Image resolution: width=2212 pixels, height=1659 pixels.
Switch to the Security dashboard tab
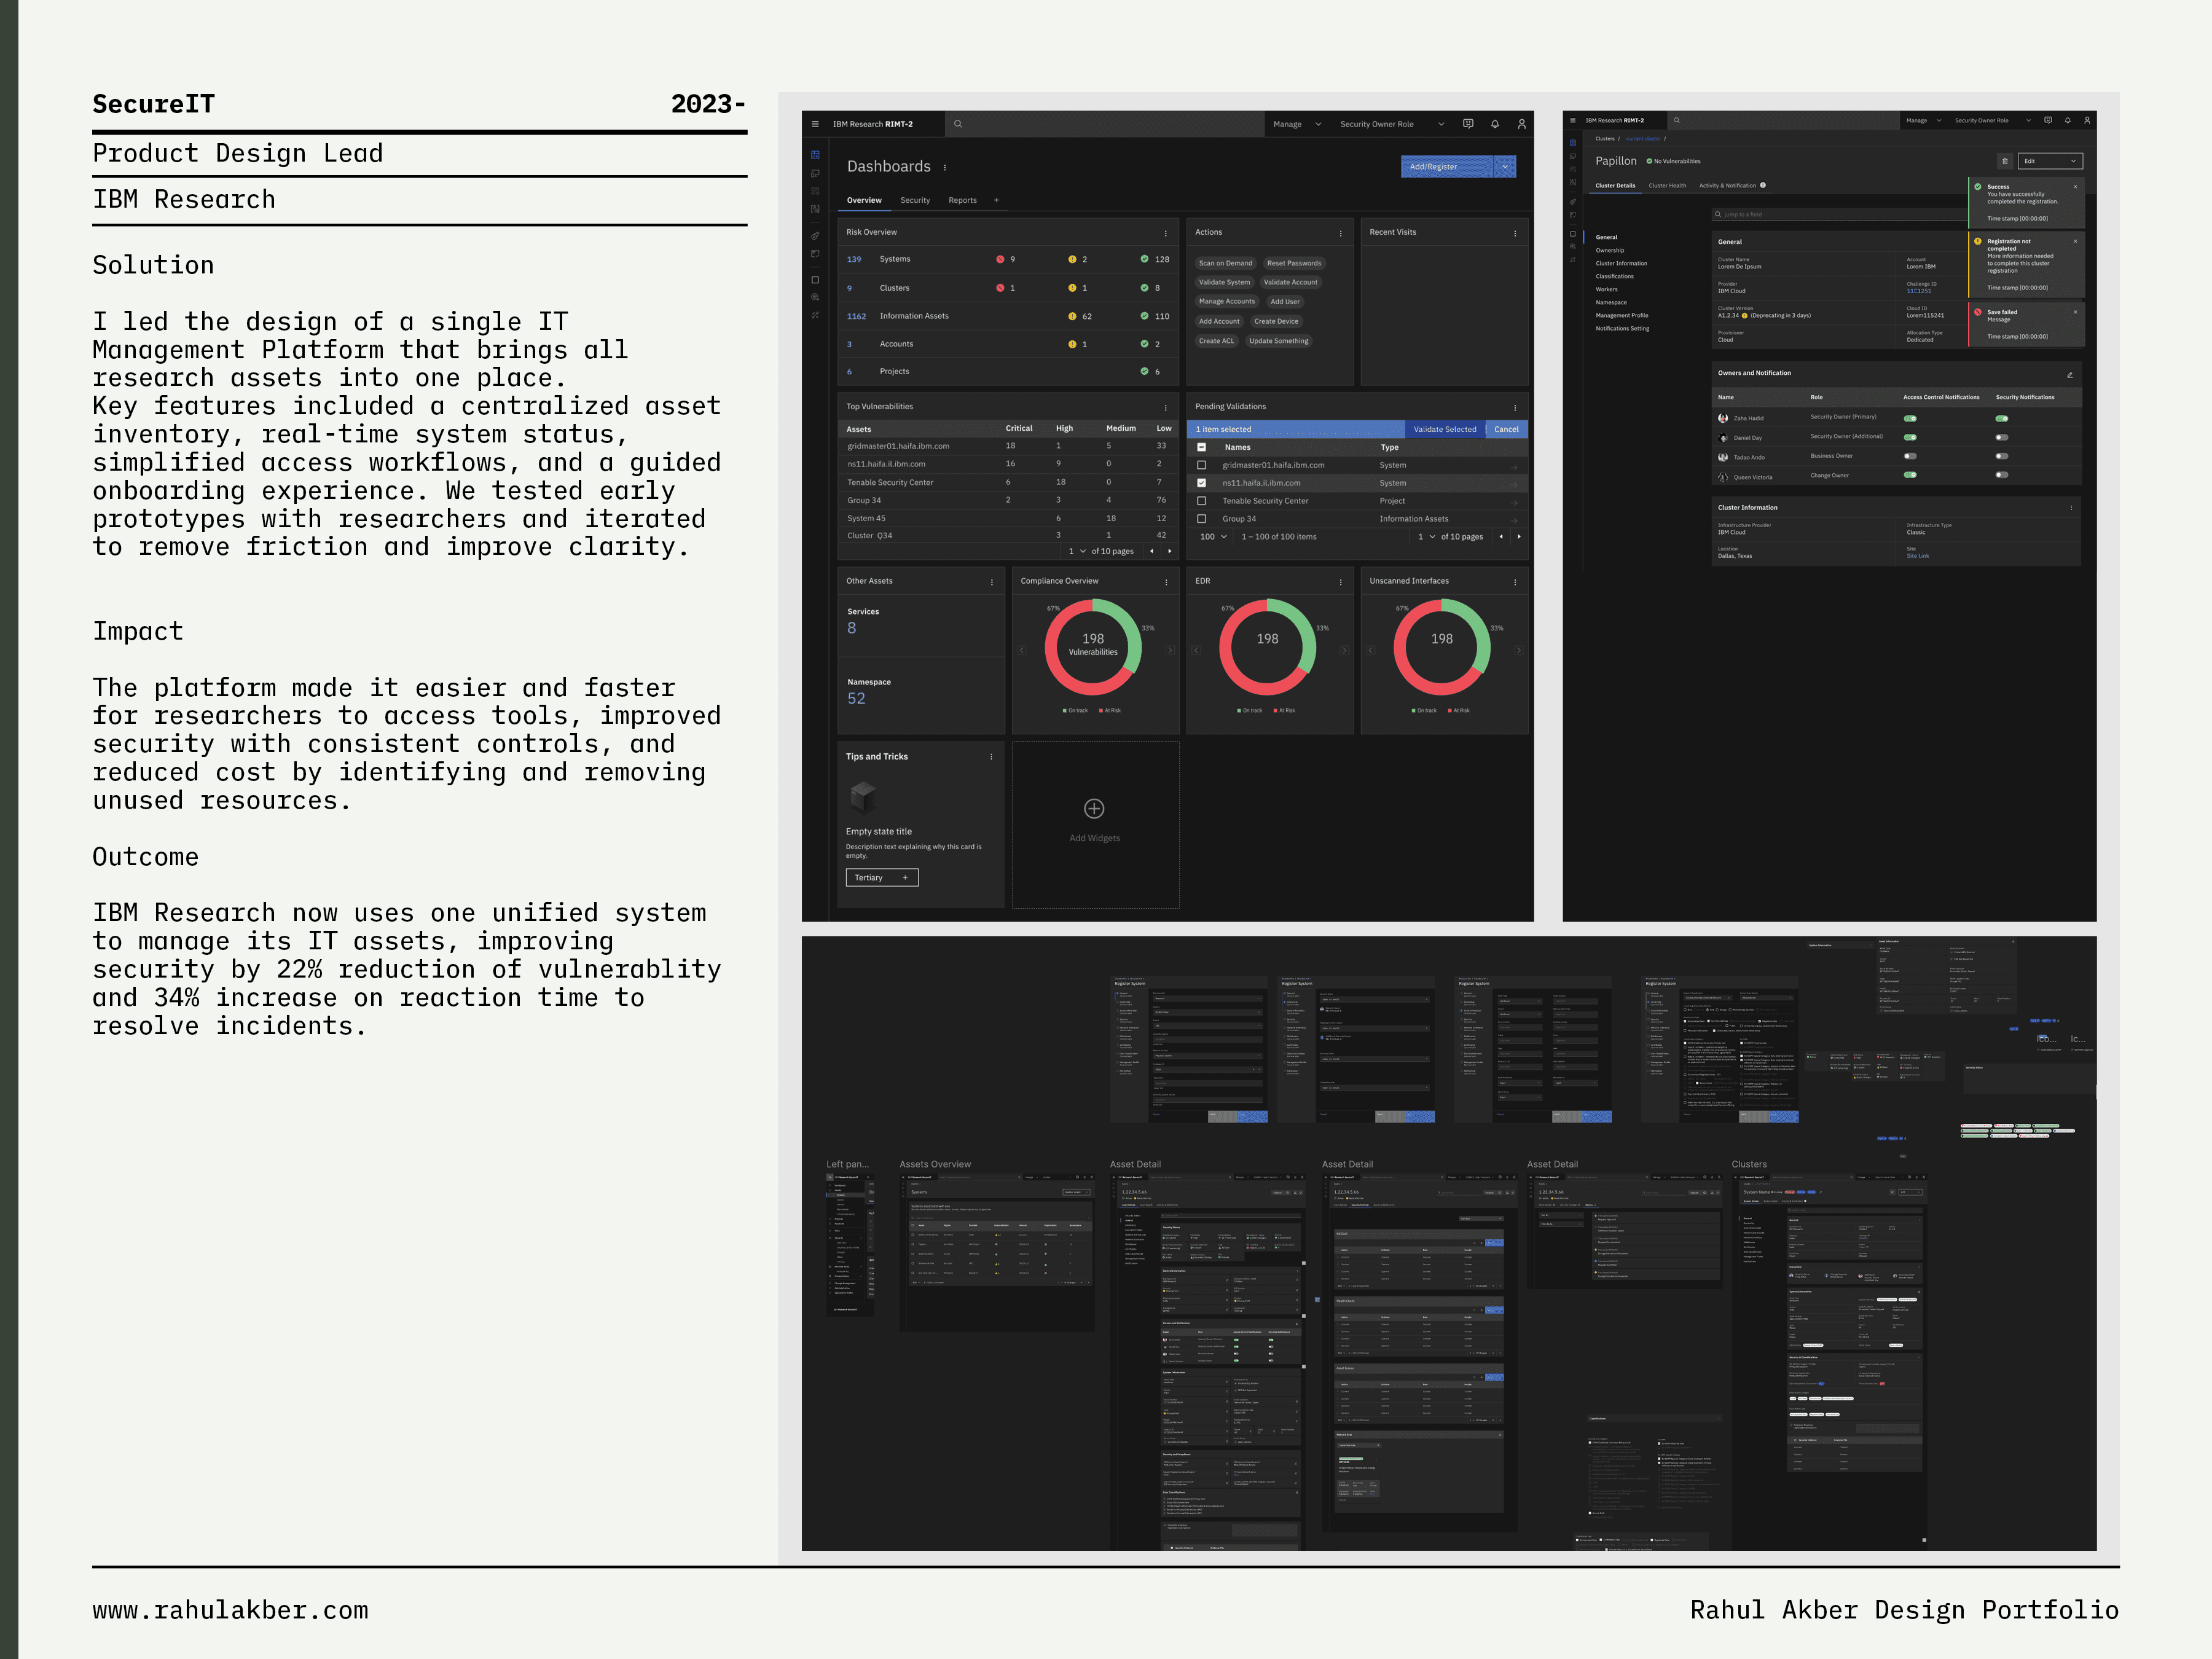(914, 201)
